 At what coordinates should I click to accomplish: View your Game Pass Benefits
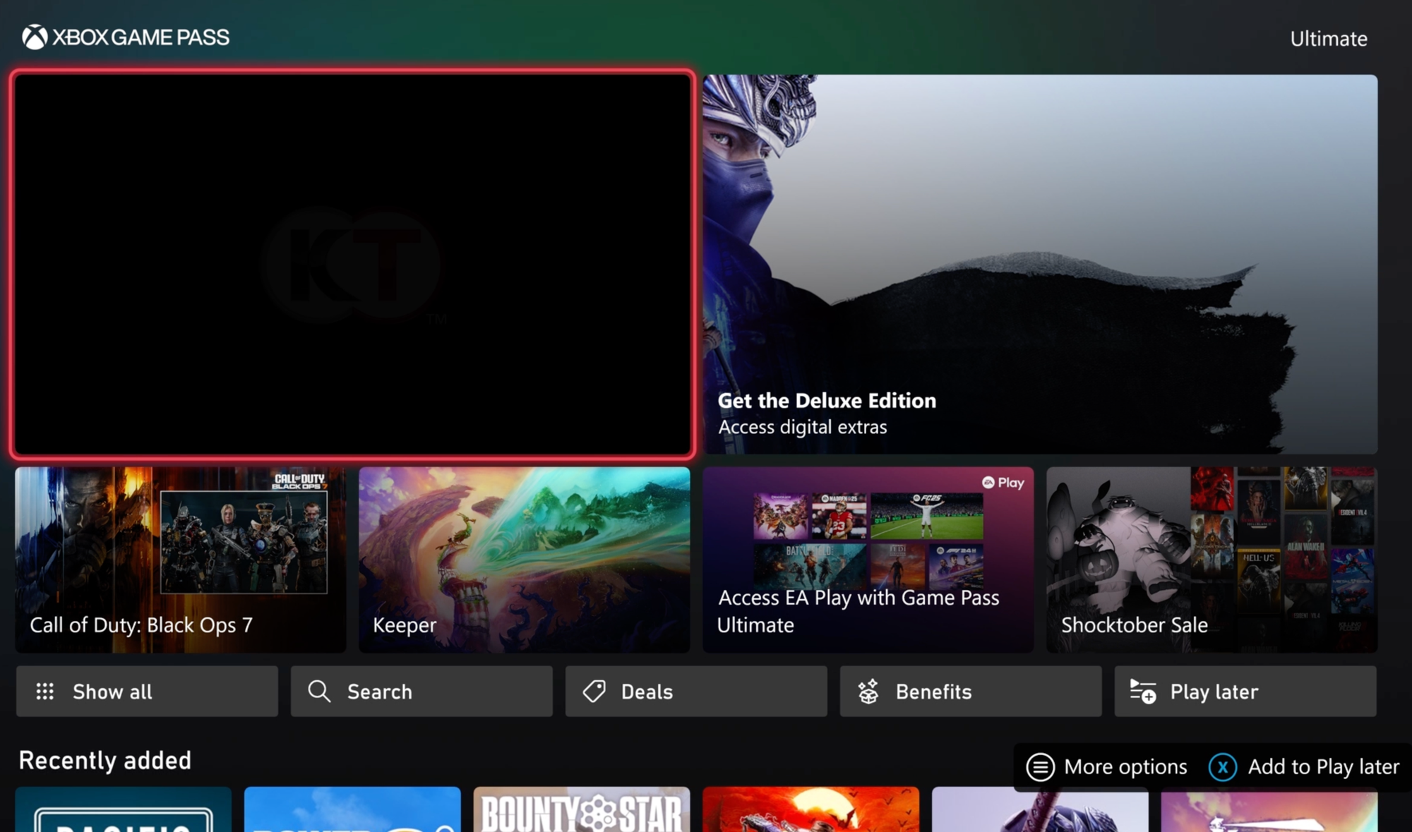pos(969,692)
